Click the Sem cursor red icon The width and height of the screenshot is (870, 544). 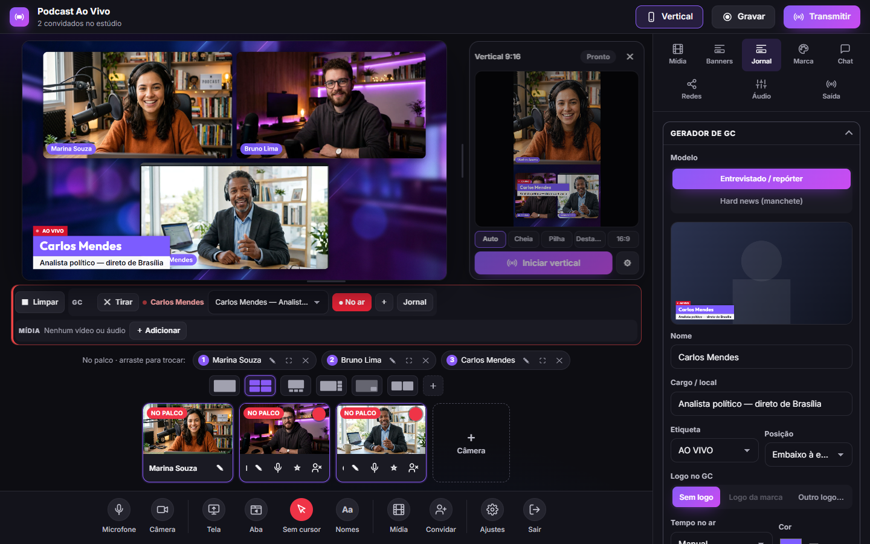301,510
